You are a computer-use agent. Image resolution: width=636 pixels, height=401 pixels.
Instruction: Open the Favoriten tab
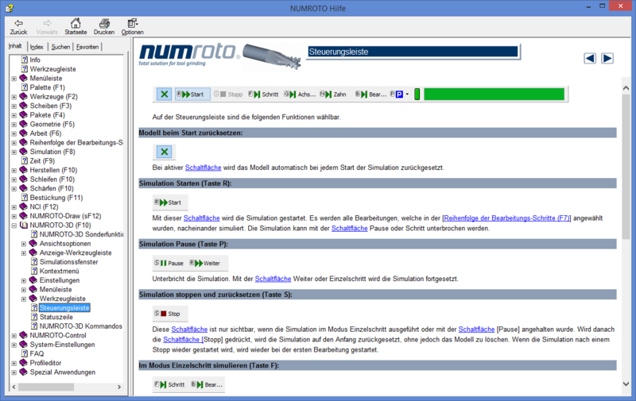(x=87, y=47)
